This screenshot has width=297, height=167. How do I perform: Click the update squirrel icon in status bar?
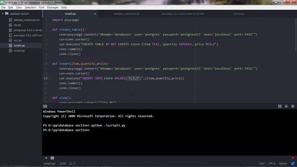click(293, 164)
